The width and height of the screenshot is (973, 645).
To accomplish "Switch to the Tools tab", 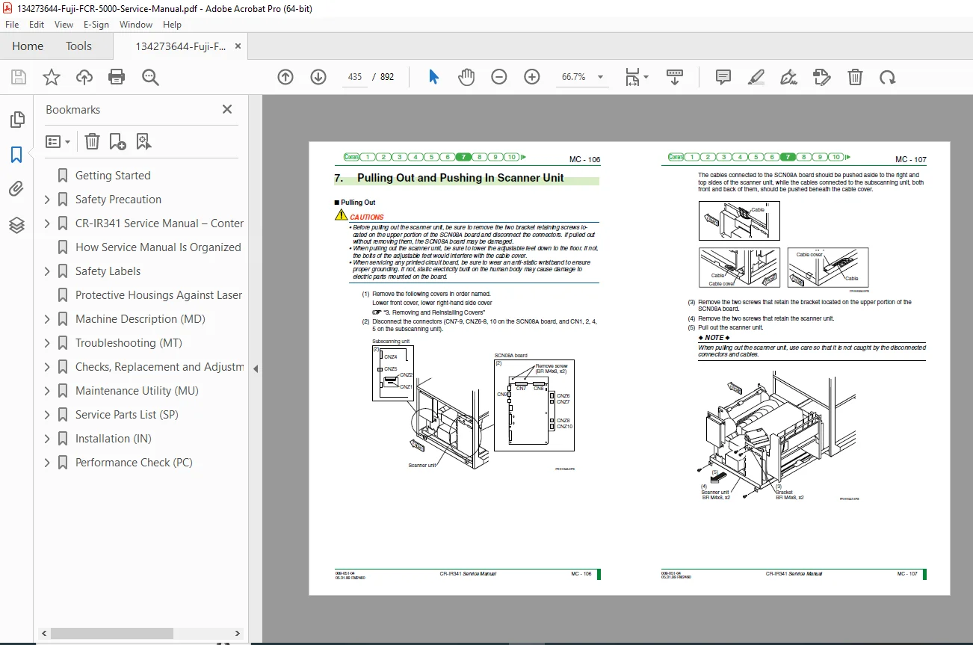I will 78,46.
